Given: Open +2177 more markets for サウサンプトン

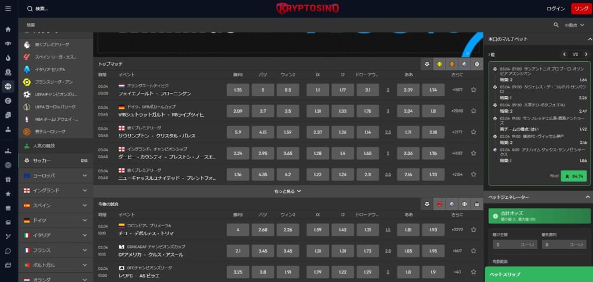Looking at the screenshot, I should coord(457,132).
